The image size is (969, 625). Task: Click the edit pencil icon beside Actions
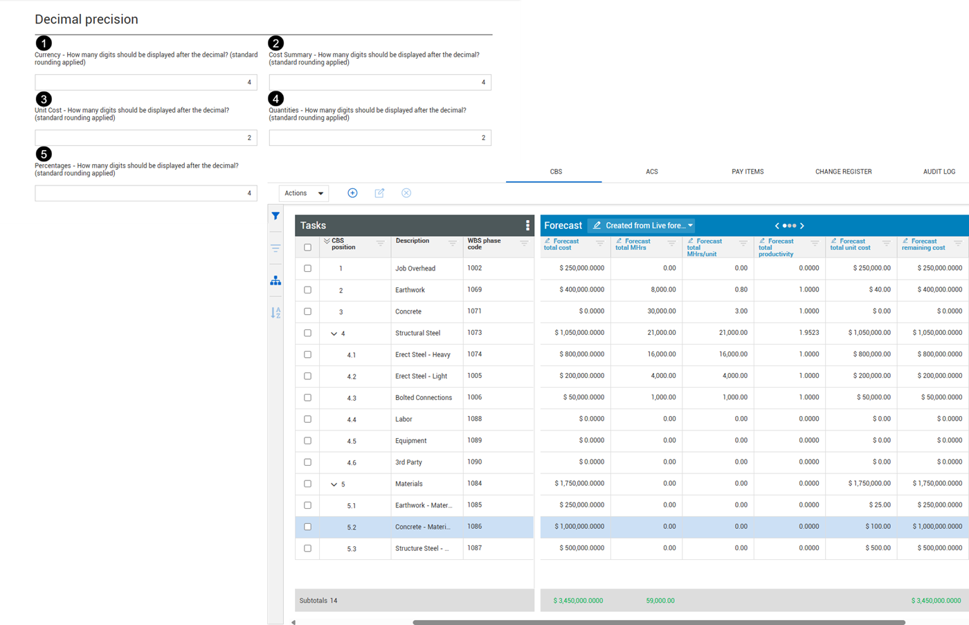coord(379,193)
